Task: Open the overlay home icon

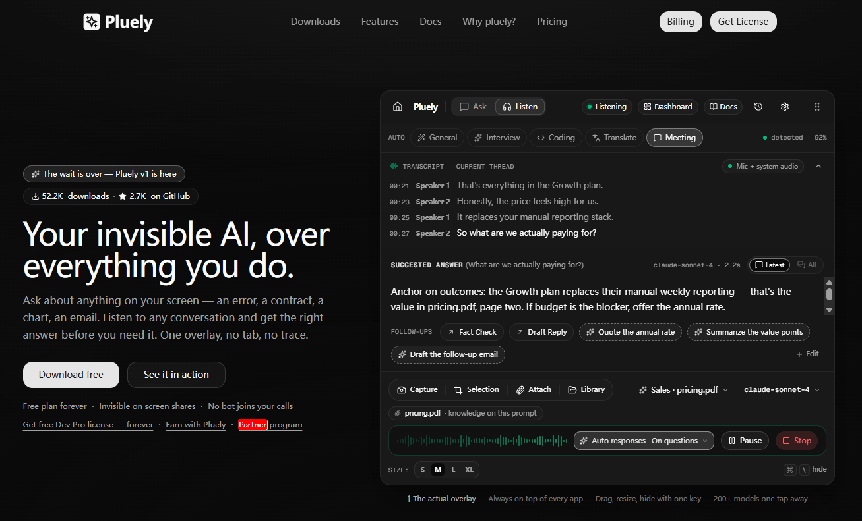Action: pyautogui.click(x=397, y=107)
